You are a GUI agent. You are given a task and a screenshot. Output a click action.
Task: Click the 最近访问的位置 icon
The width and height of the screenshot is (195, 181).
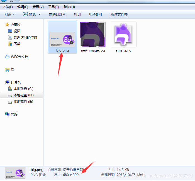coord(10,37)
